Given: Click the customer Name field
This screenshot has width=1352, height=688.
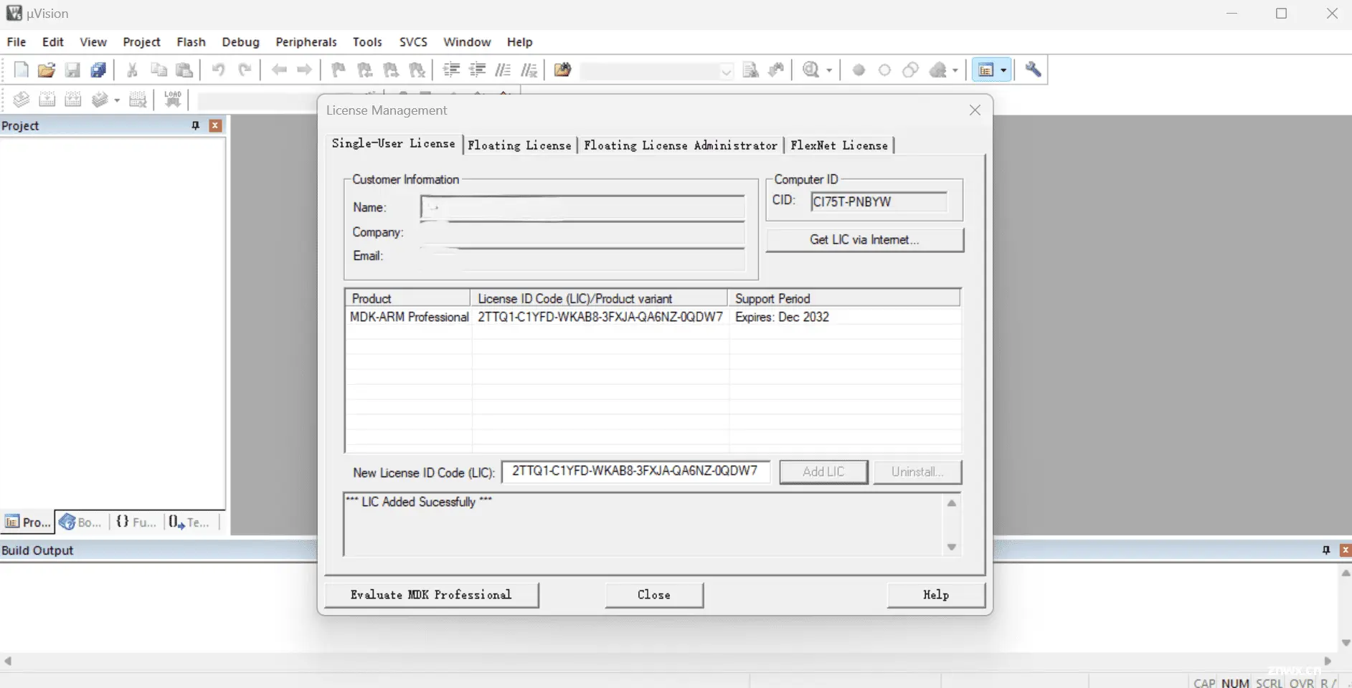Looking at the screenshot, I should (x=582, y=208).
